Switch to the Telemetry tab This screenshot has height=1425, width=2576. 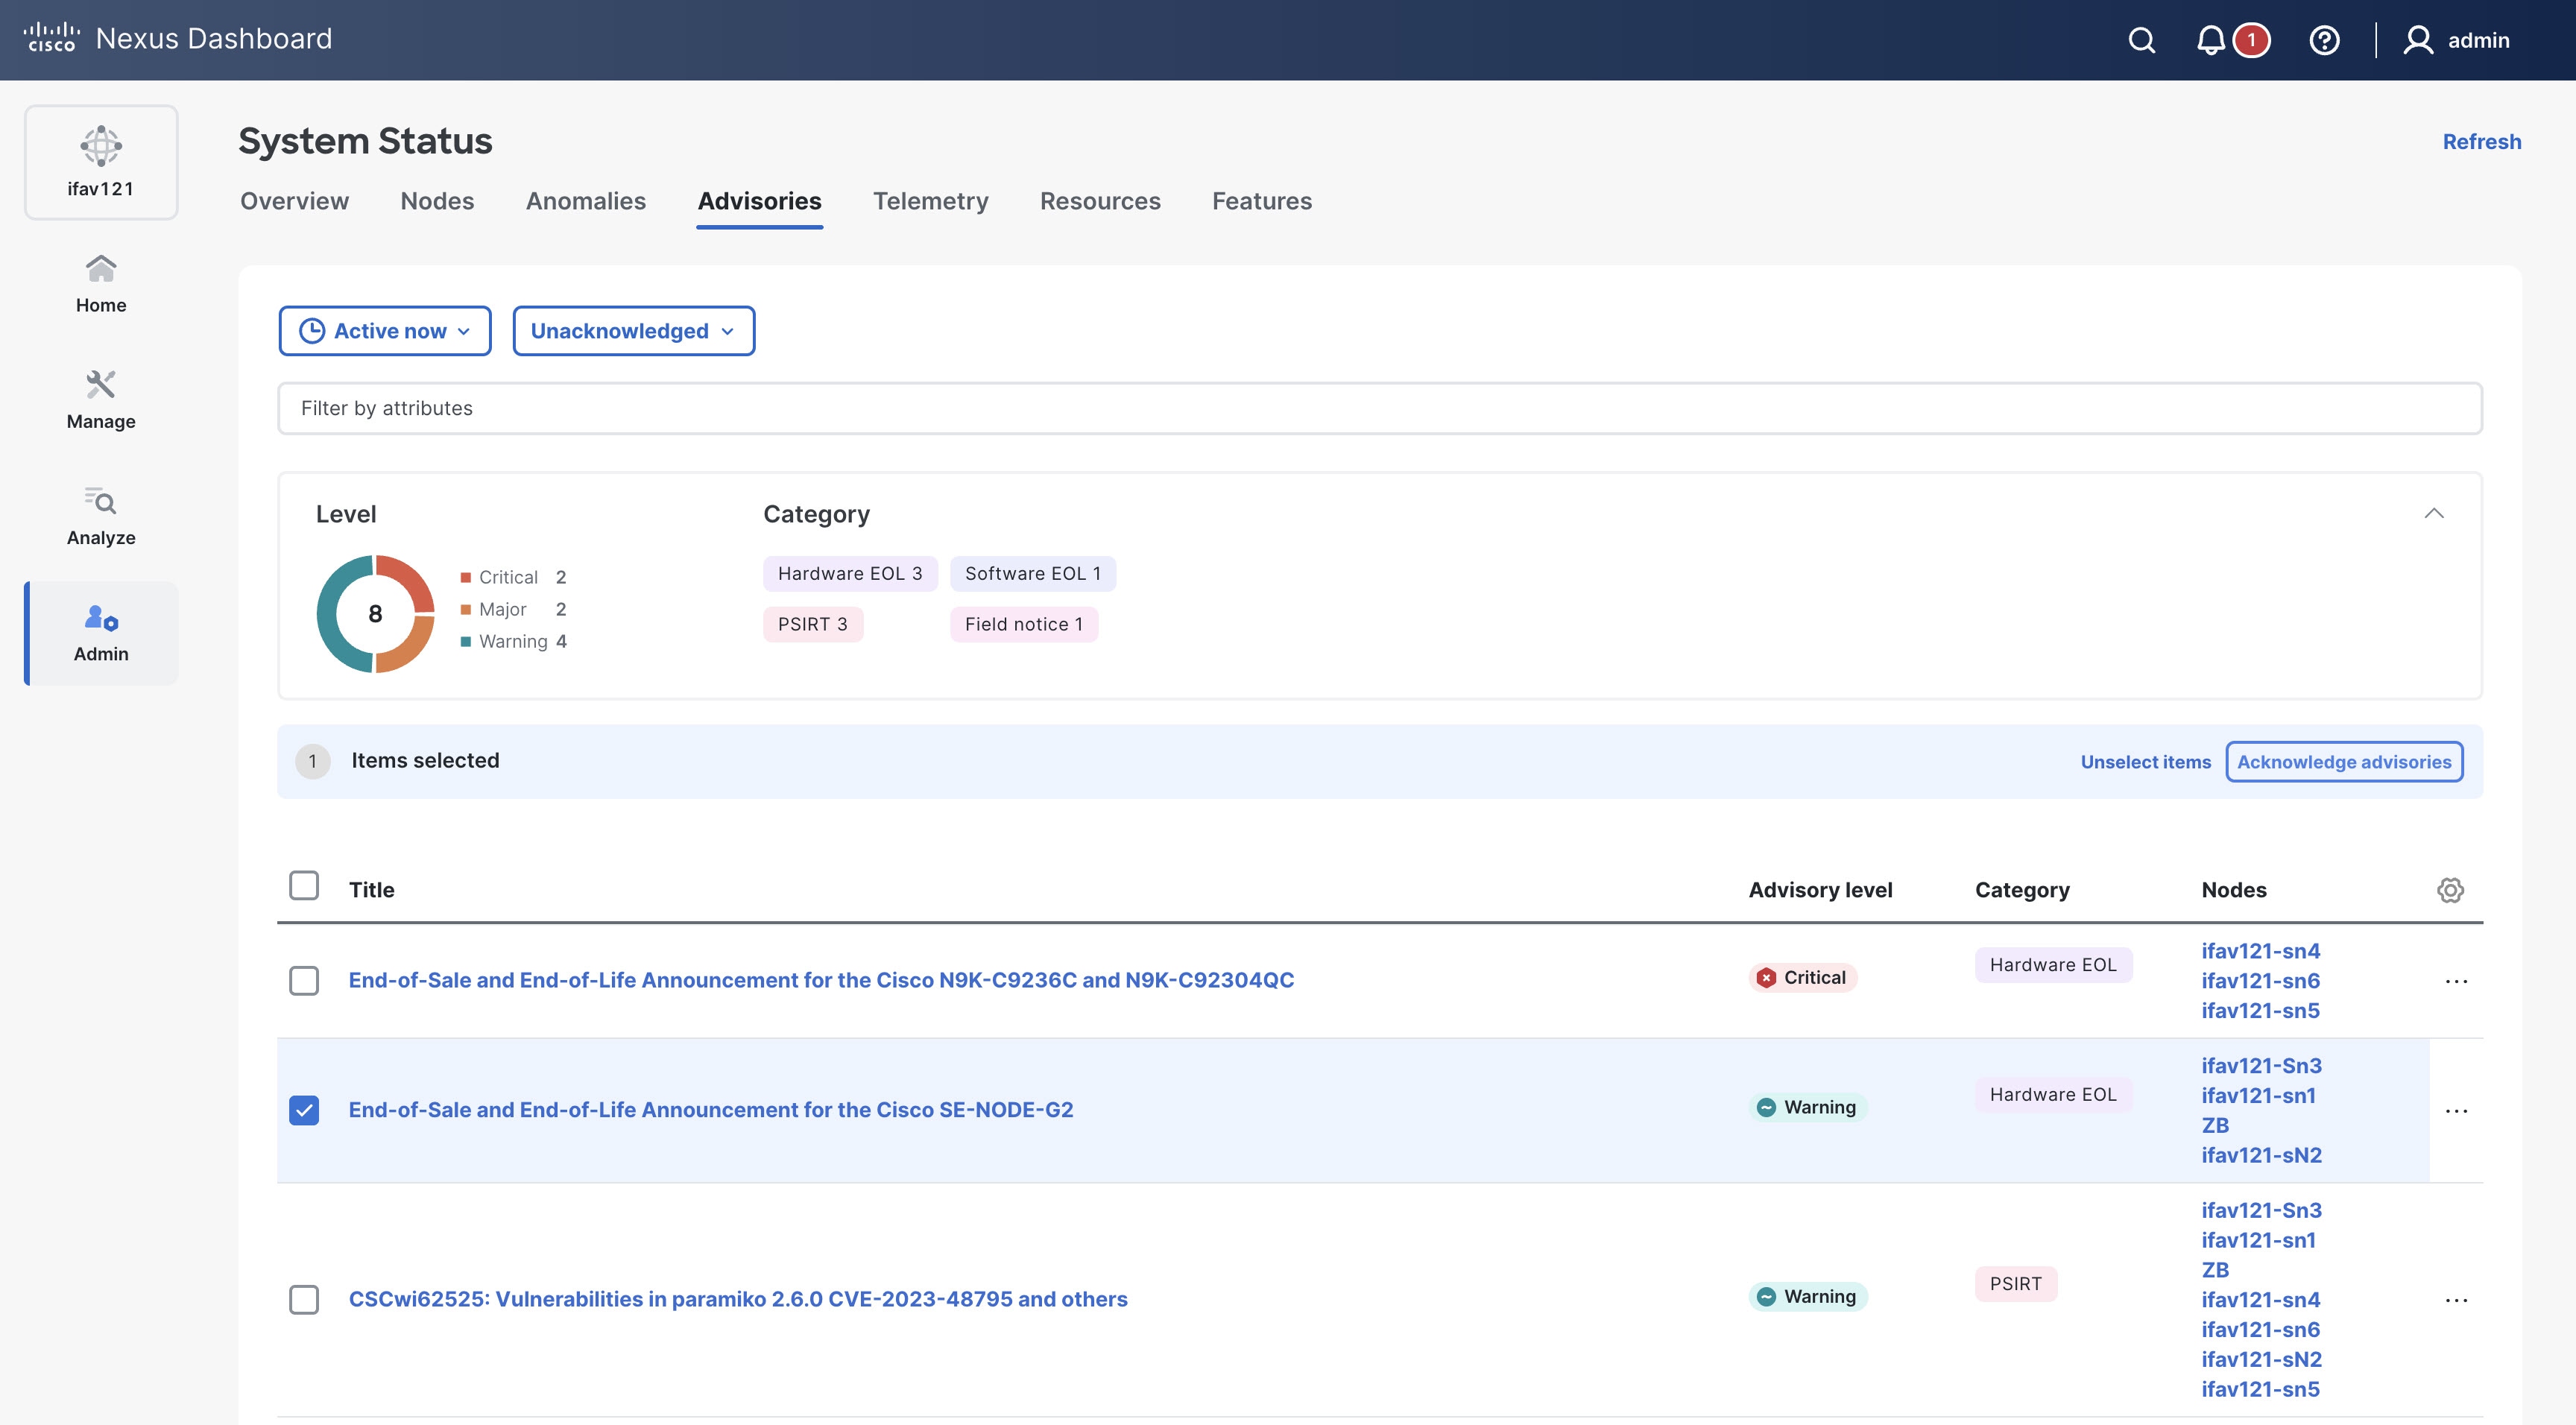tap(931, 201)
